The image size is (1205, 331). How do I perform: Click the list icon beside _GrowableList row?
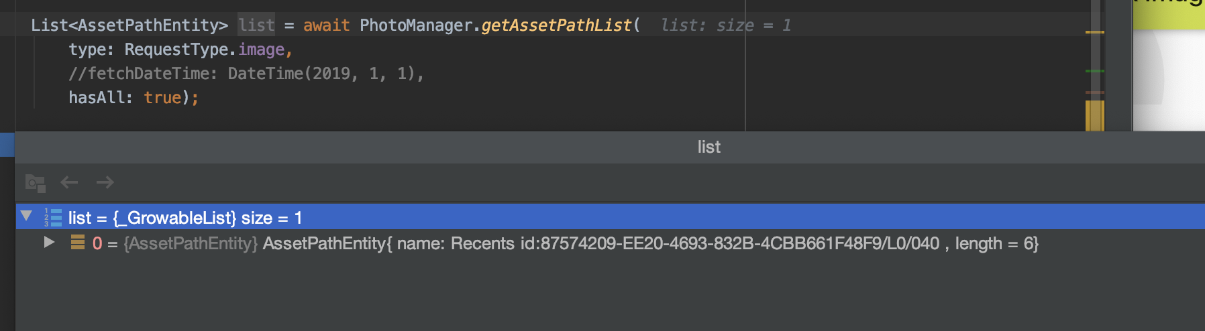[53, 218]
